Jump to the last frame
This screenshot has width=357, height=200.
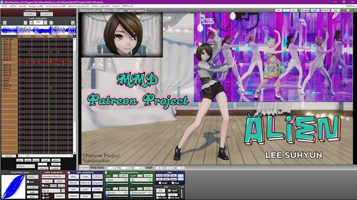73,23
